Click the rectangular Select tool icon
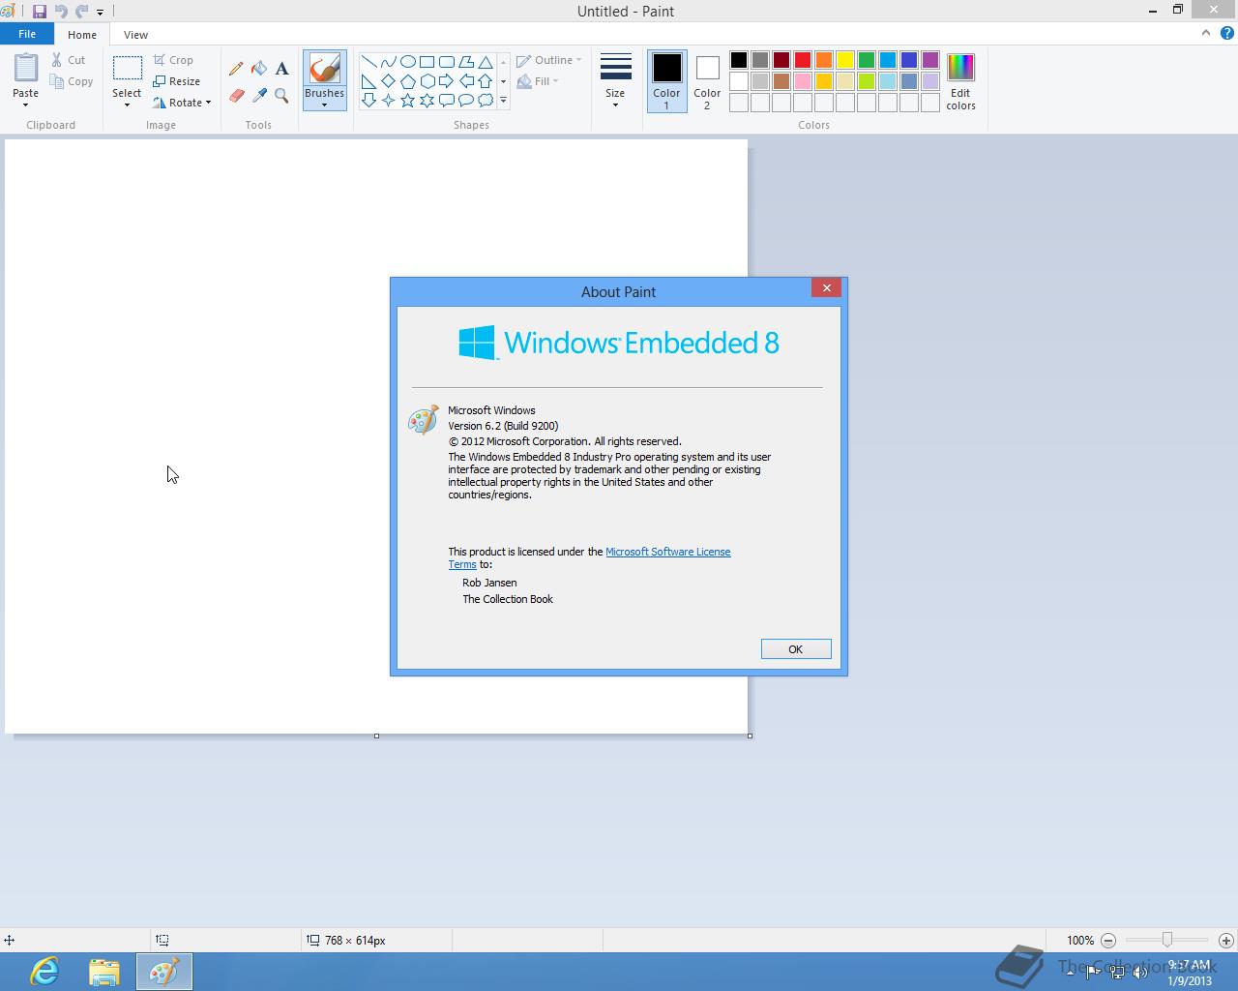 point(127,69)
